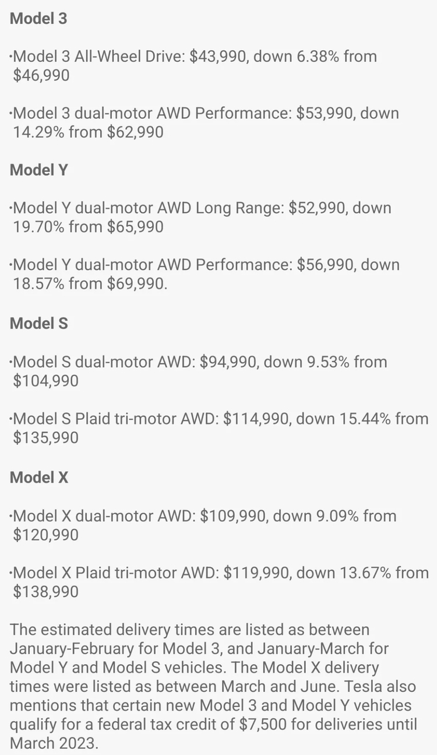This screenshot has height=755, width=437.
Task: Tap the $135,990 original price
Action: click(45, 437)
